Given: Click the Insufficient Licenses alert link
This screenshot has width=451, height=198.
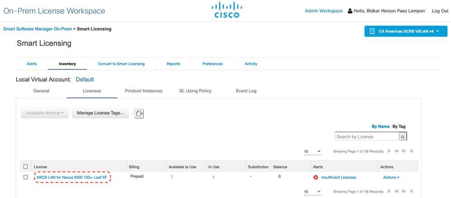Looking at the screenshot, I should pos(338,177).
